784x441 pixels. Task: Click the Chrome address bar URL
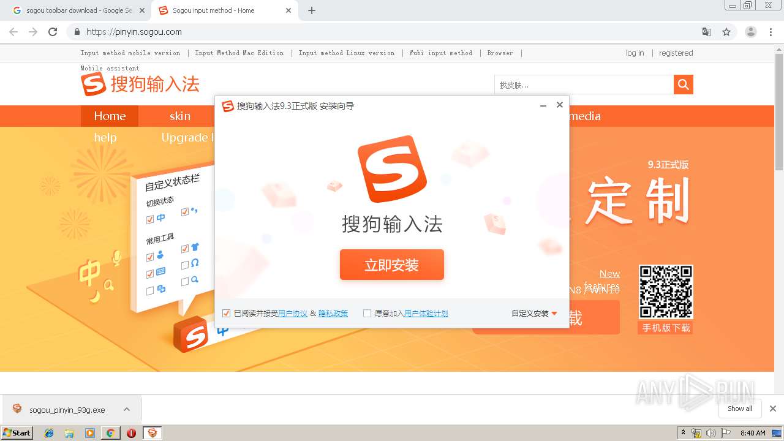pos(134,32)
